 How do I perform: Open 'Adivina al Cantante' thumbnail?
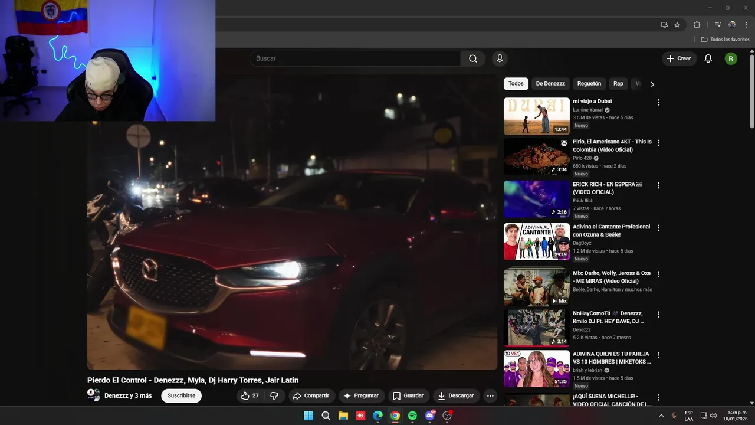pyautogui.click(x=537, y=241)
